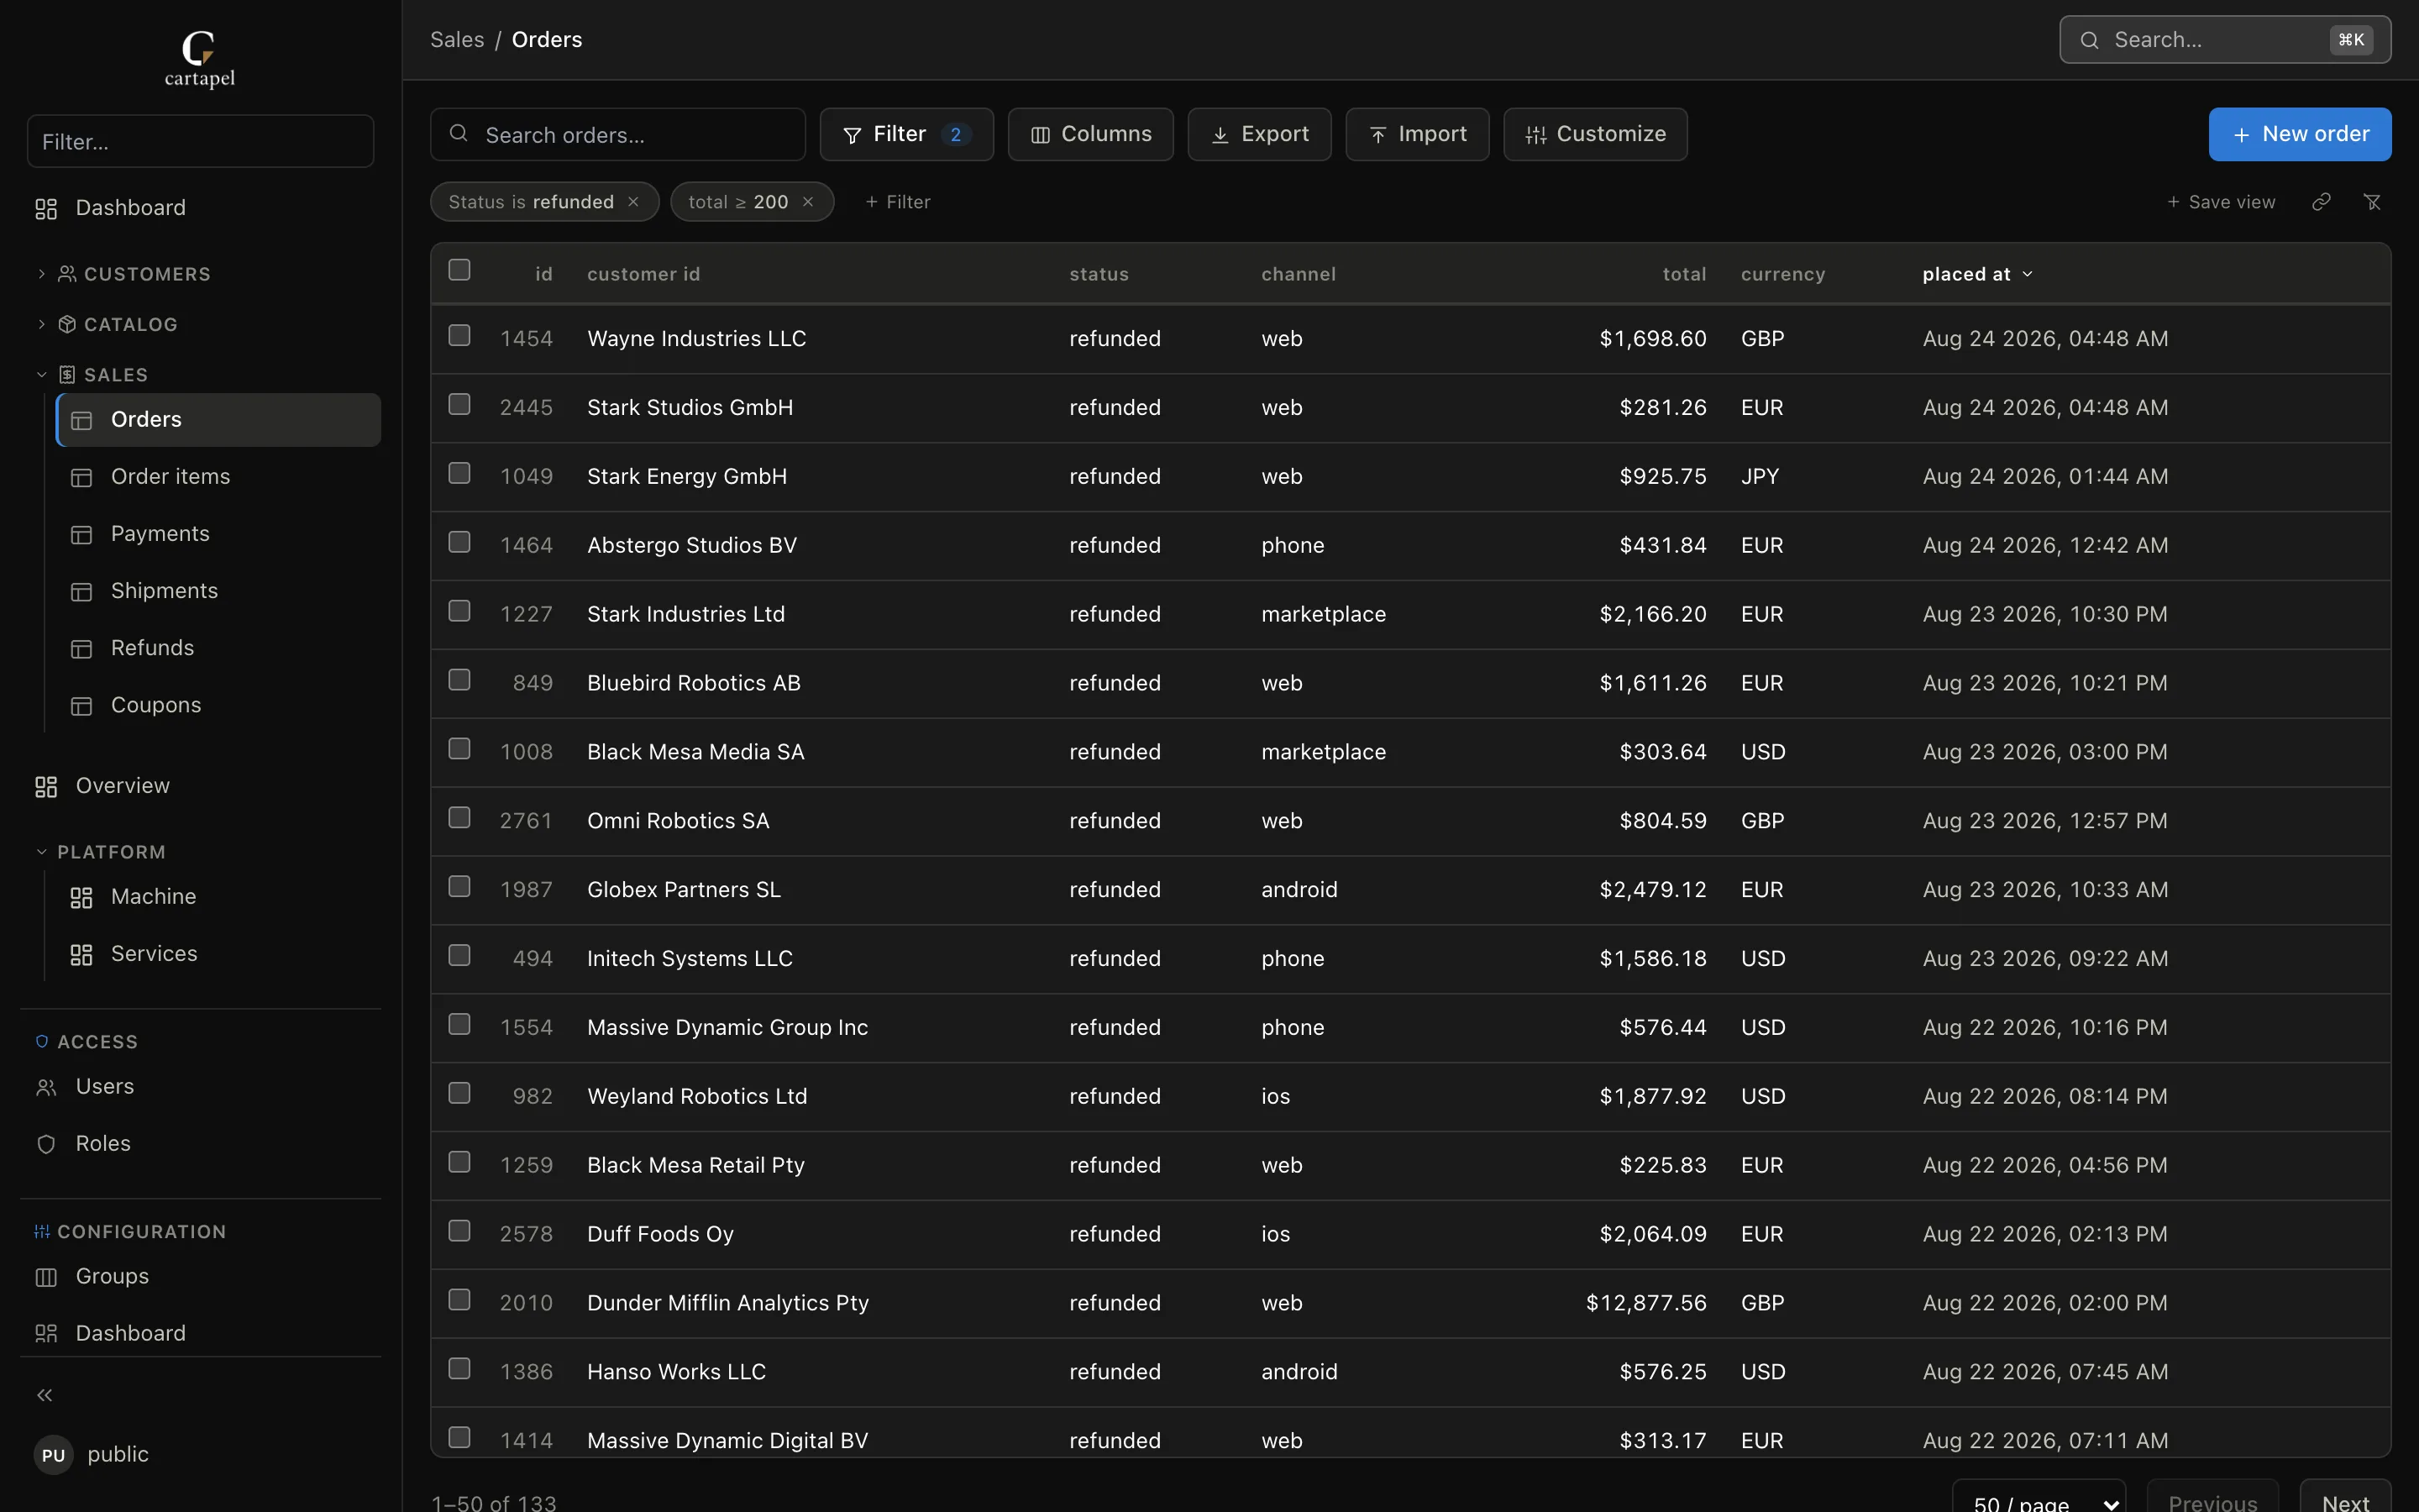Open the Refunds page
The image size is (2419, 1512).
point(218,648)
